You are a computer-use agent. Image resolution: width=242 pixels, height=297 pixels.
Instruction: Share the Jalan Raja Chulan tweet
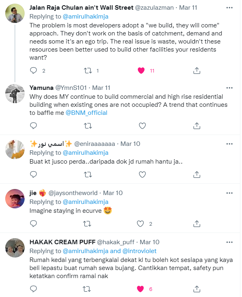(x=197, y=71)
